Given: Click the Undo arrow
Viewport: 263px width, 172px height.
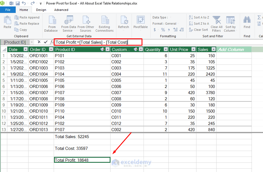Looking at the screenshot, I should coord(24,3).
